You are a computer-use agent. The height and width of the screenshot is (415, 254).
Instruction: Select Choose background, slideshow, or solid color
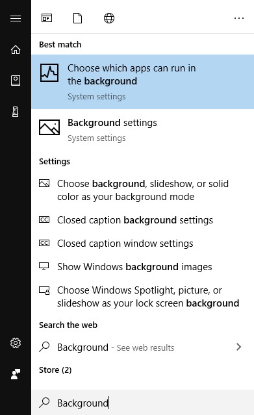pyautogui.click(x=142, y=190)
